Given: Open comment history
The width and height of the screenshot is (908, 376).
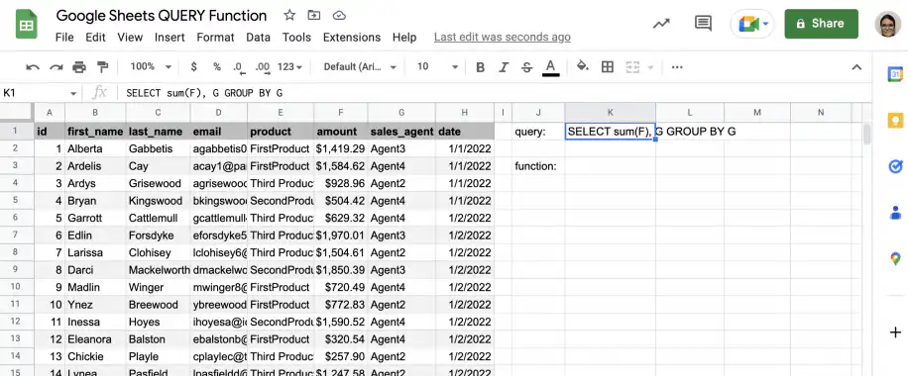Looking at the screenshot, I should [x=703, y=24].
